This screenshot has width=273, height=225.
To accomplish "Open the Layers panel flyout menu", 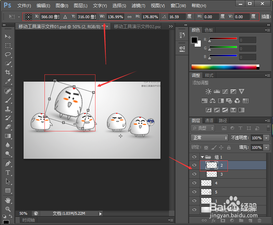I will tap(268, 120).
